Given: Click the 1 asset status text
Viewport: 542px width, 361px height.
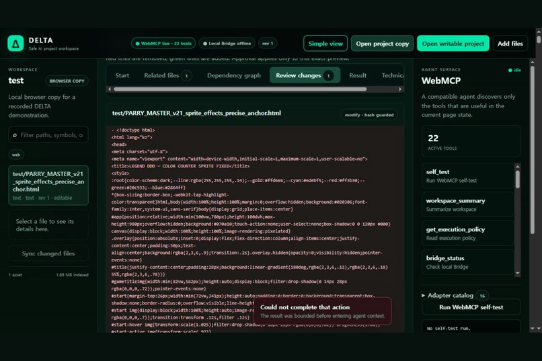Looking at the screenshot, I should point(15,275).
